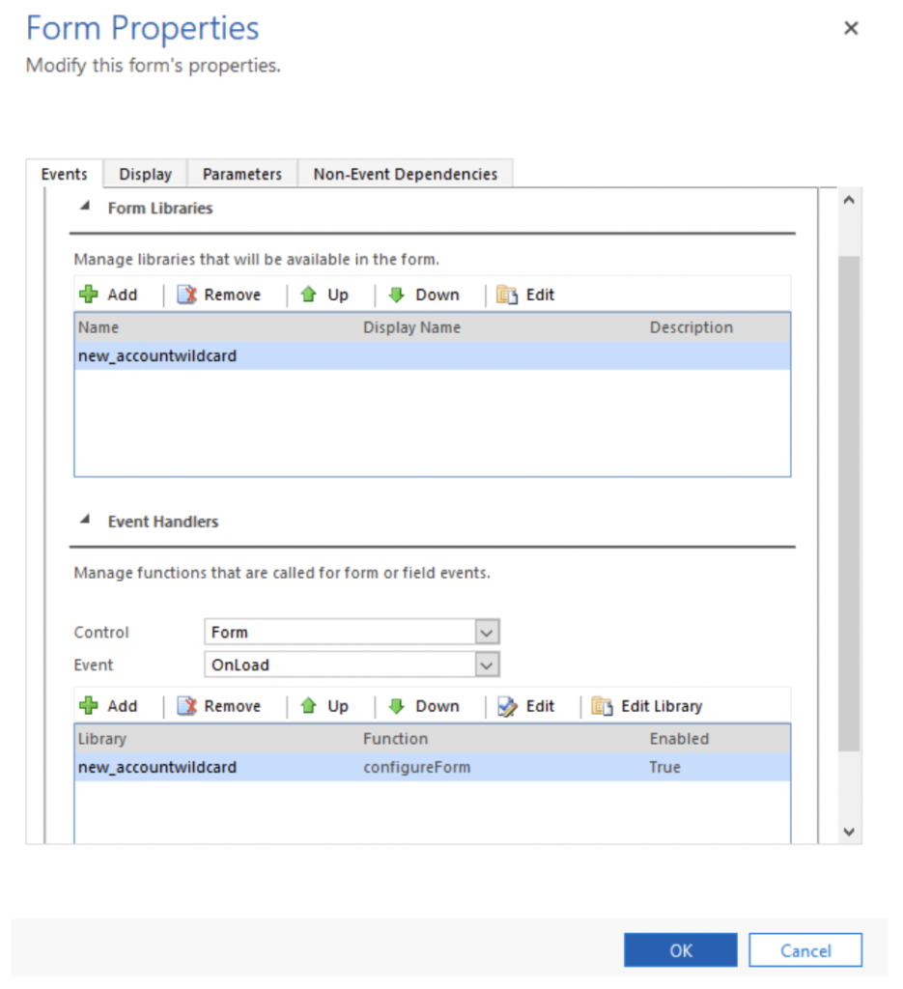Collapse the Form Libraries section
The width and height of the screenshot is (903, 989).
[x=85, y=206]
